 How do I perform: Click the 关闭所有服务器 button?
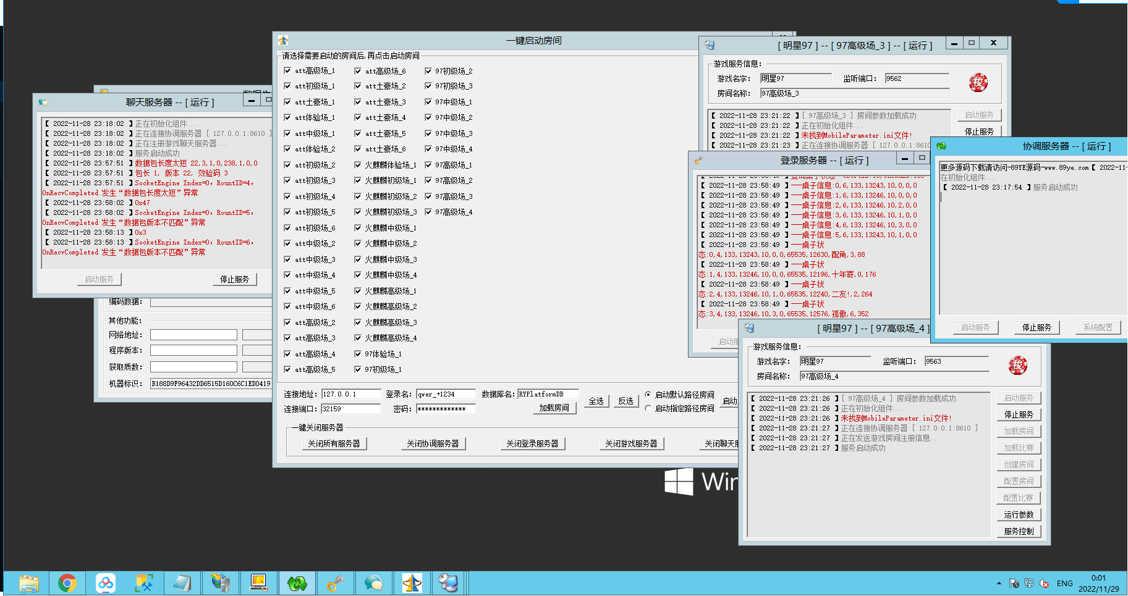[334, 443]
